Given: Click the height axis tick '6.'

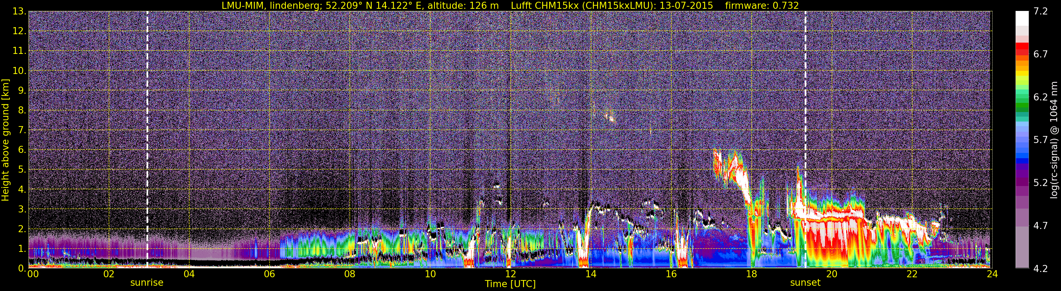Looking at the screenshot, I should coord(22,150).
